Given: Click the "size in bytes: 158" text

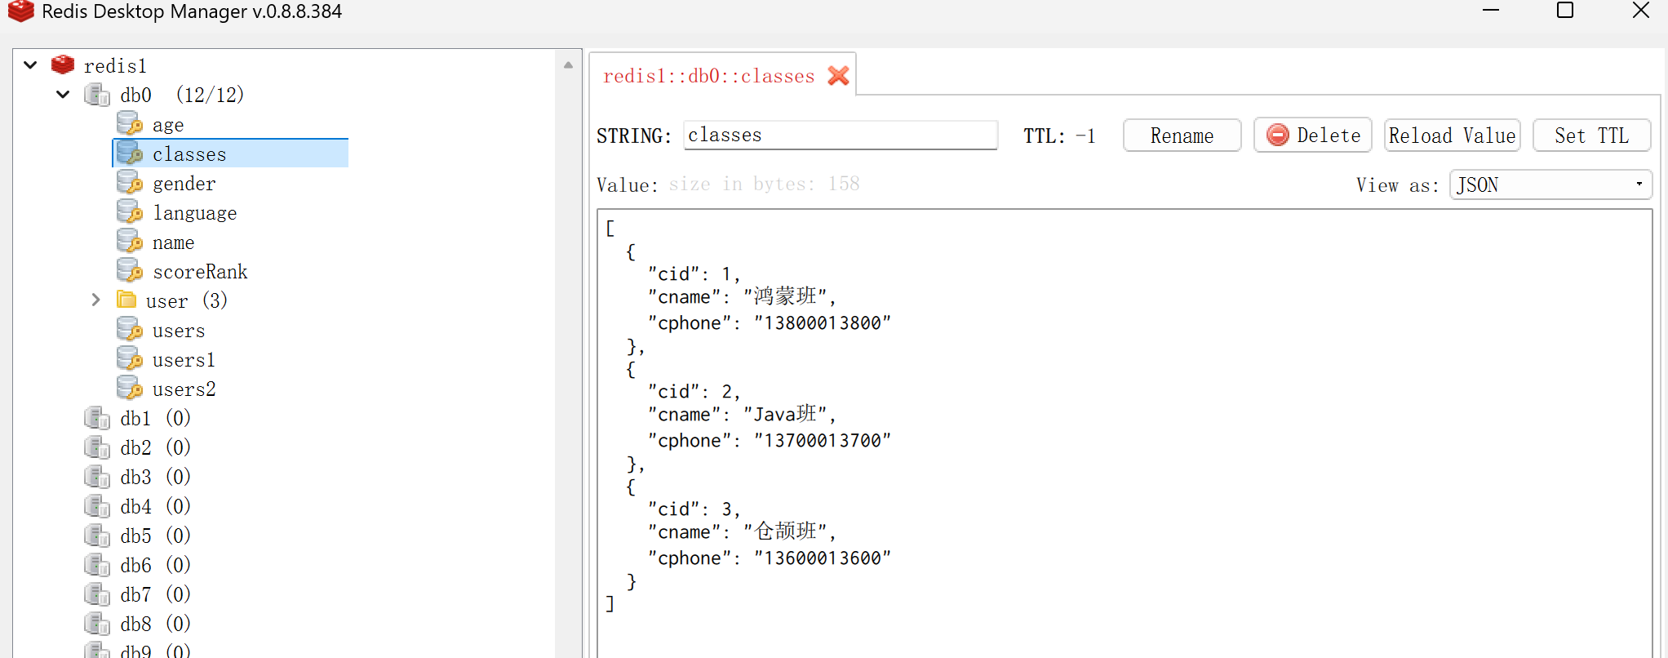Looking at the screenshot, I should [764, 185].
